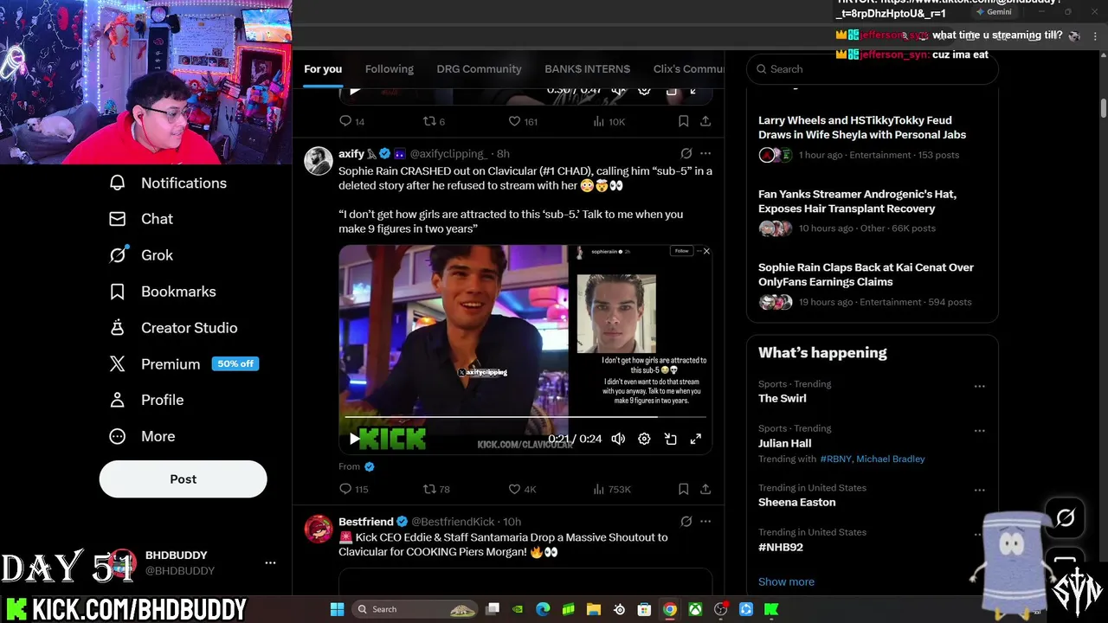1108x623 pixels.
Task: Open Microsoft Edge from taskbar
Action: click(543, 609)
